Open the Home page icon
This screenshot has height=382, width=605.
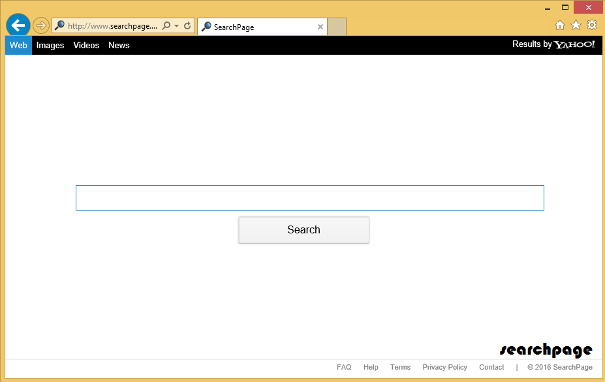coord(560,25)
